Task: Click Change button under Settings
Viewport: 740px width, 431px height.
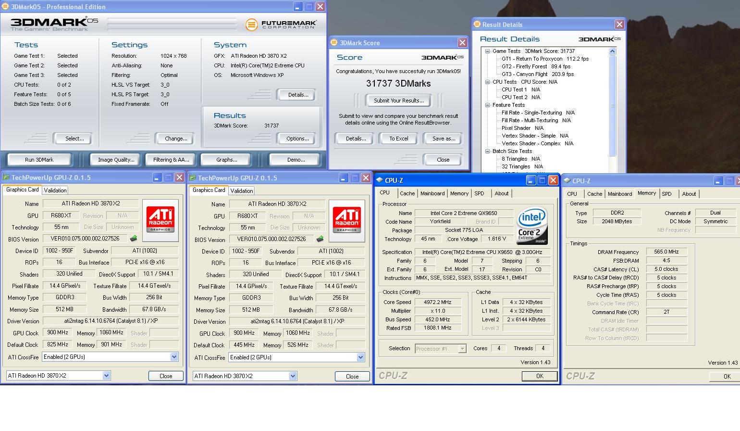Action: [x=176, y=139]
